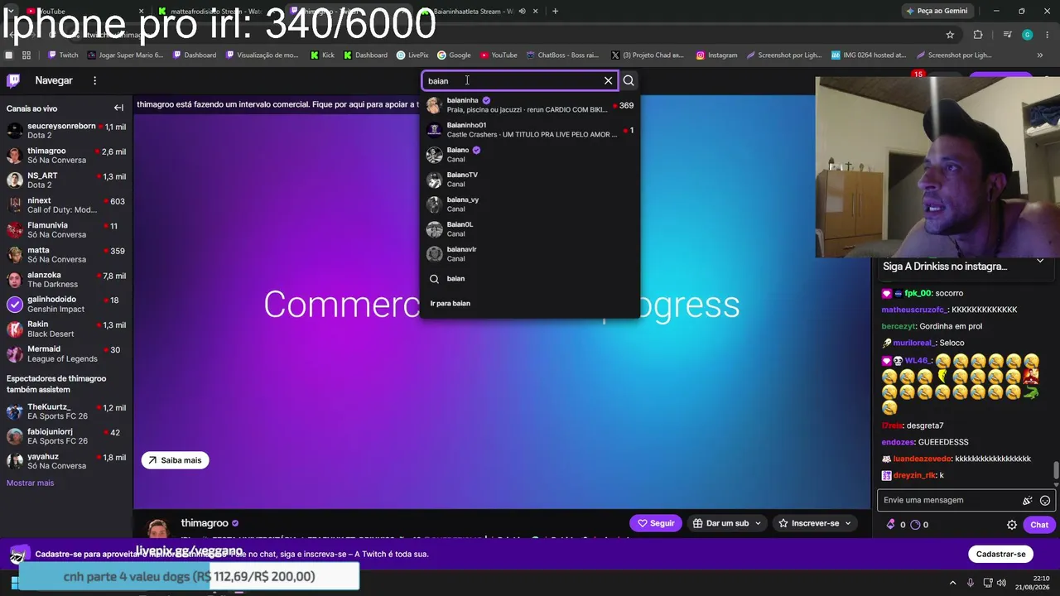
Task: Click Ir para baian link
Action: tap(450, 304)
